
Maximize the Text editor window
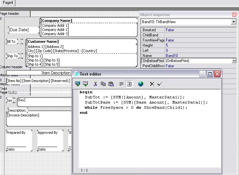point(210,74)
